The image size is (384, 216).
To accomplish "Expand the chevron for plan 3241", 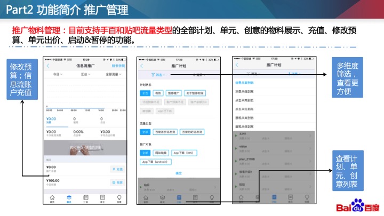I will (310, 135).
